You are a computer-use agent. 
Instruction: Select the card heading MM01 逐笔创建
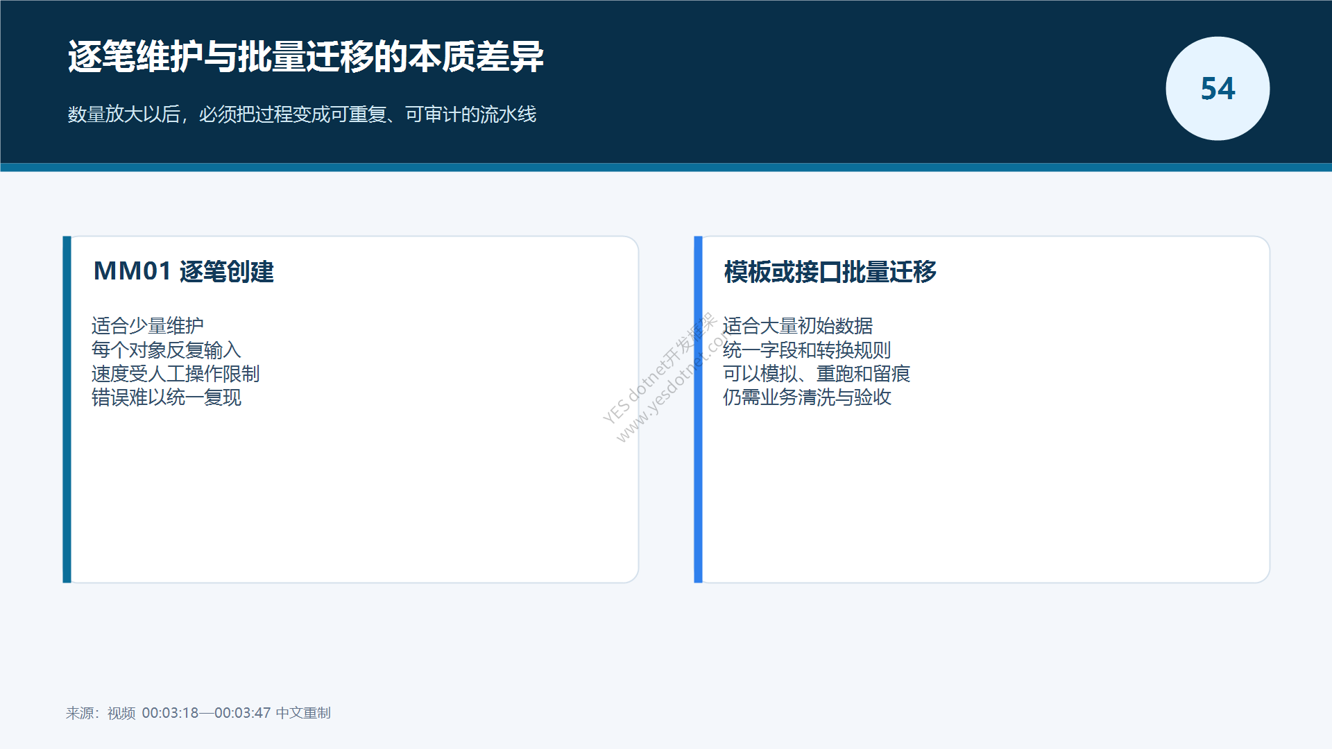184,271
